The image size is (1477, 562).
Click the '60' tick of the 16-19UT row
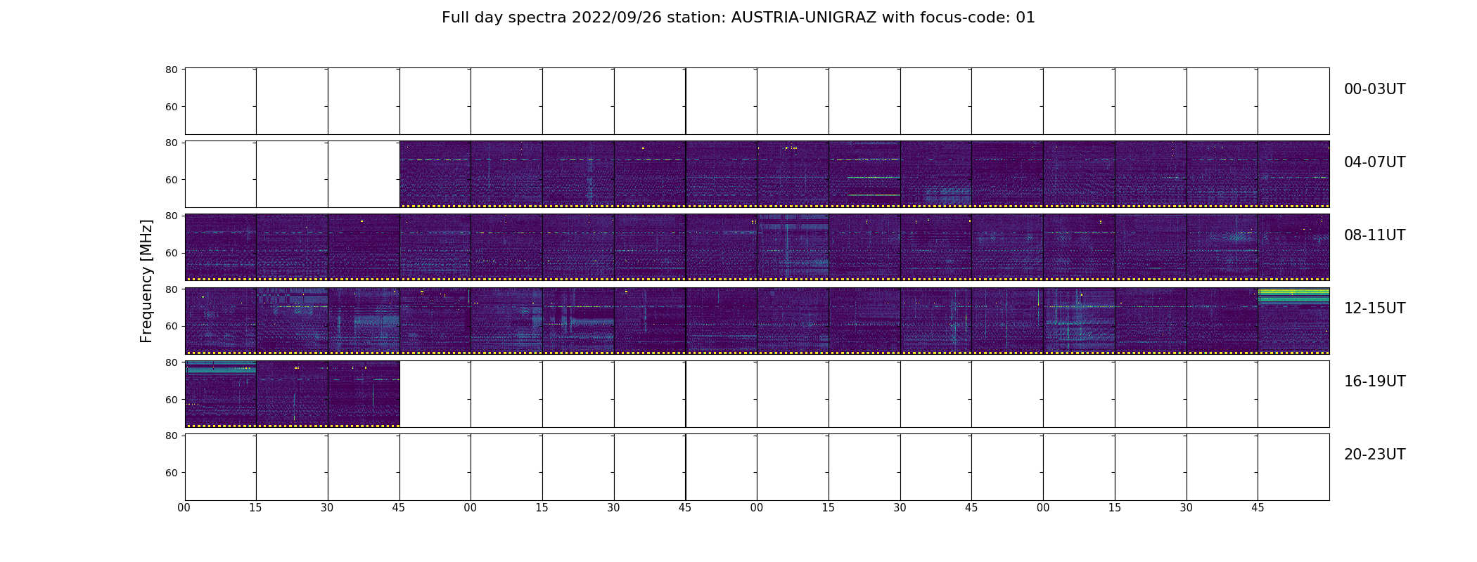tap(171, 400)
